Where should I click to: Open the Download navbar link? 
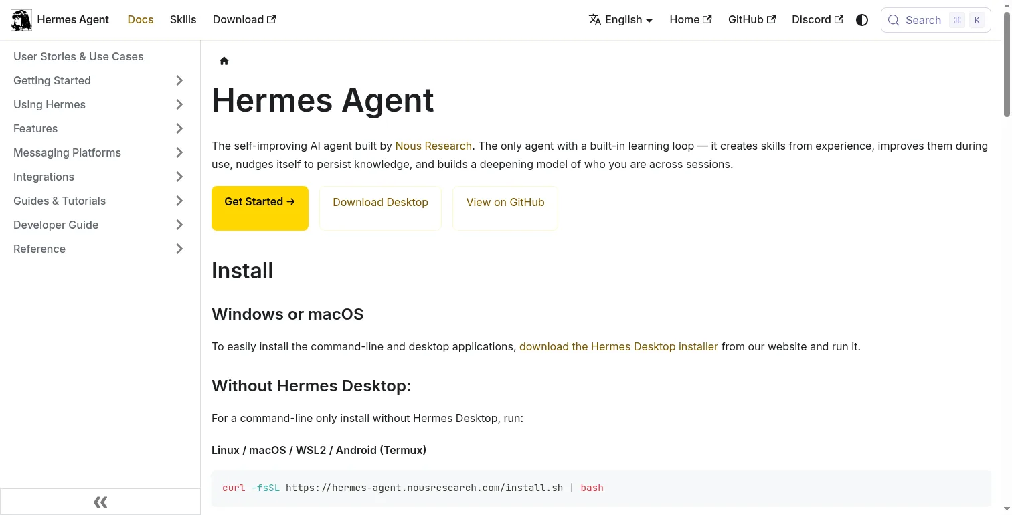point(244,19)
